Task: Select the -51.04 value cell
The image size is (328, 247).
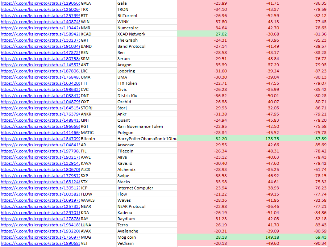Action: coord(254,213)
